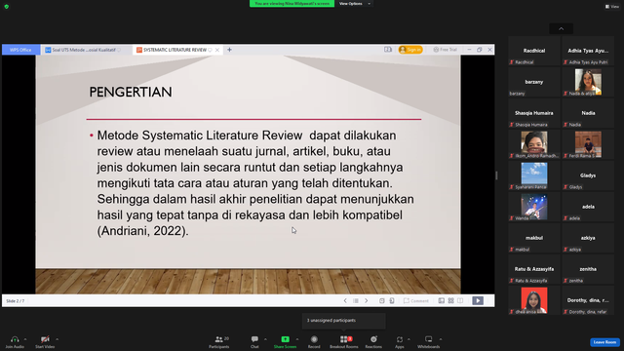Select zenitha participant tile

point(588,269)
